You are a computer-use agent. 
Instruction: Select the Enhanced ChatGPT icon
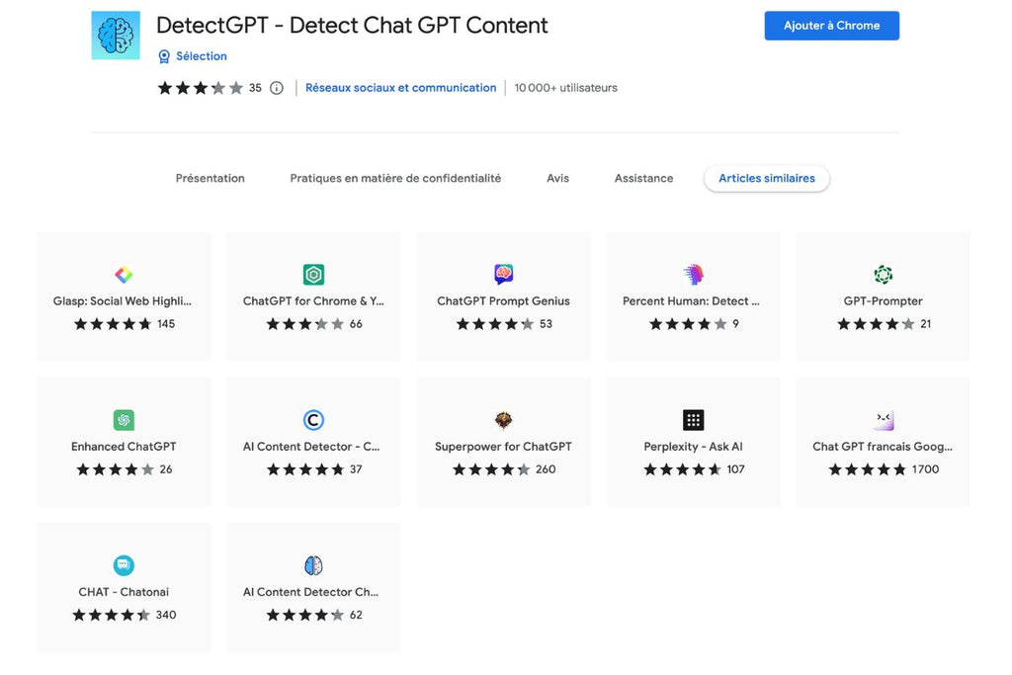click(x=123, y=420)
